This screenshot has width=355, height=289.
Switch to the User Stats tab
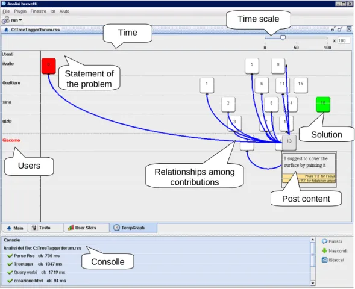tap(86, 228)
